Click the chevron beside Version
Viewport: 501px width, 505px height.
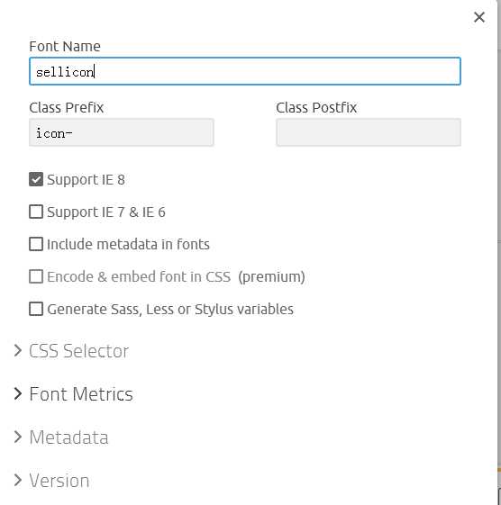point(18,480)
